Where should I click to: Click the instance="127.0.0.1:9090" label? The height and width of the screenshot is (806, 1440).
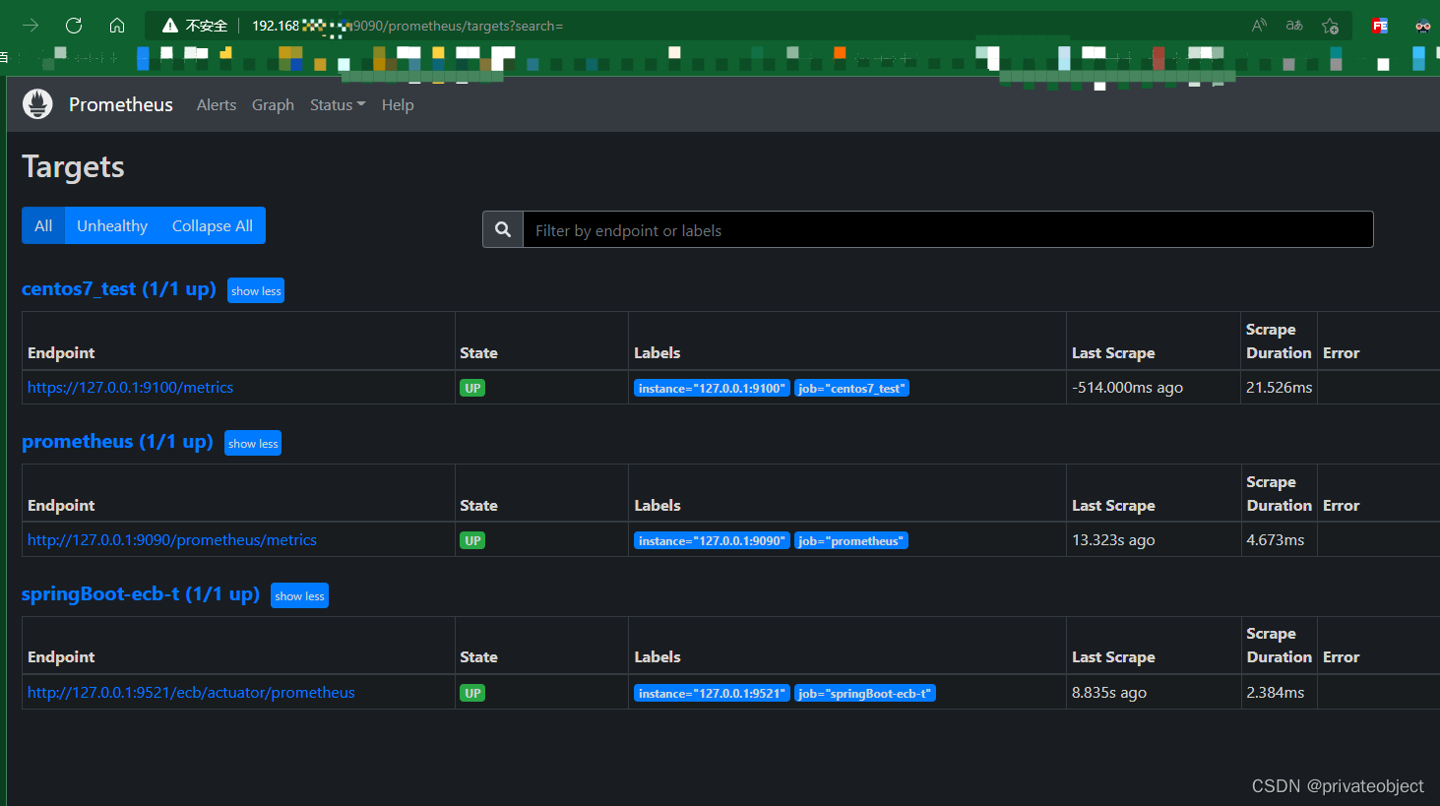(x=712, y=540)
